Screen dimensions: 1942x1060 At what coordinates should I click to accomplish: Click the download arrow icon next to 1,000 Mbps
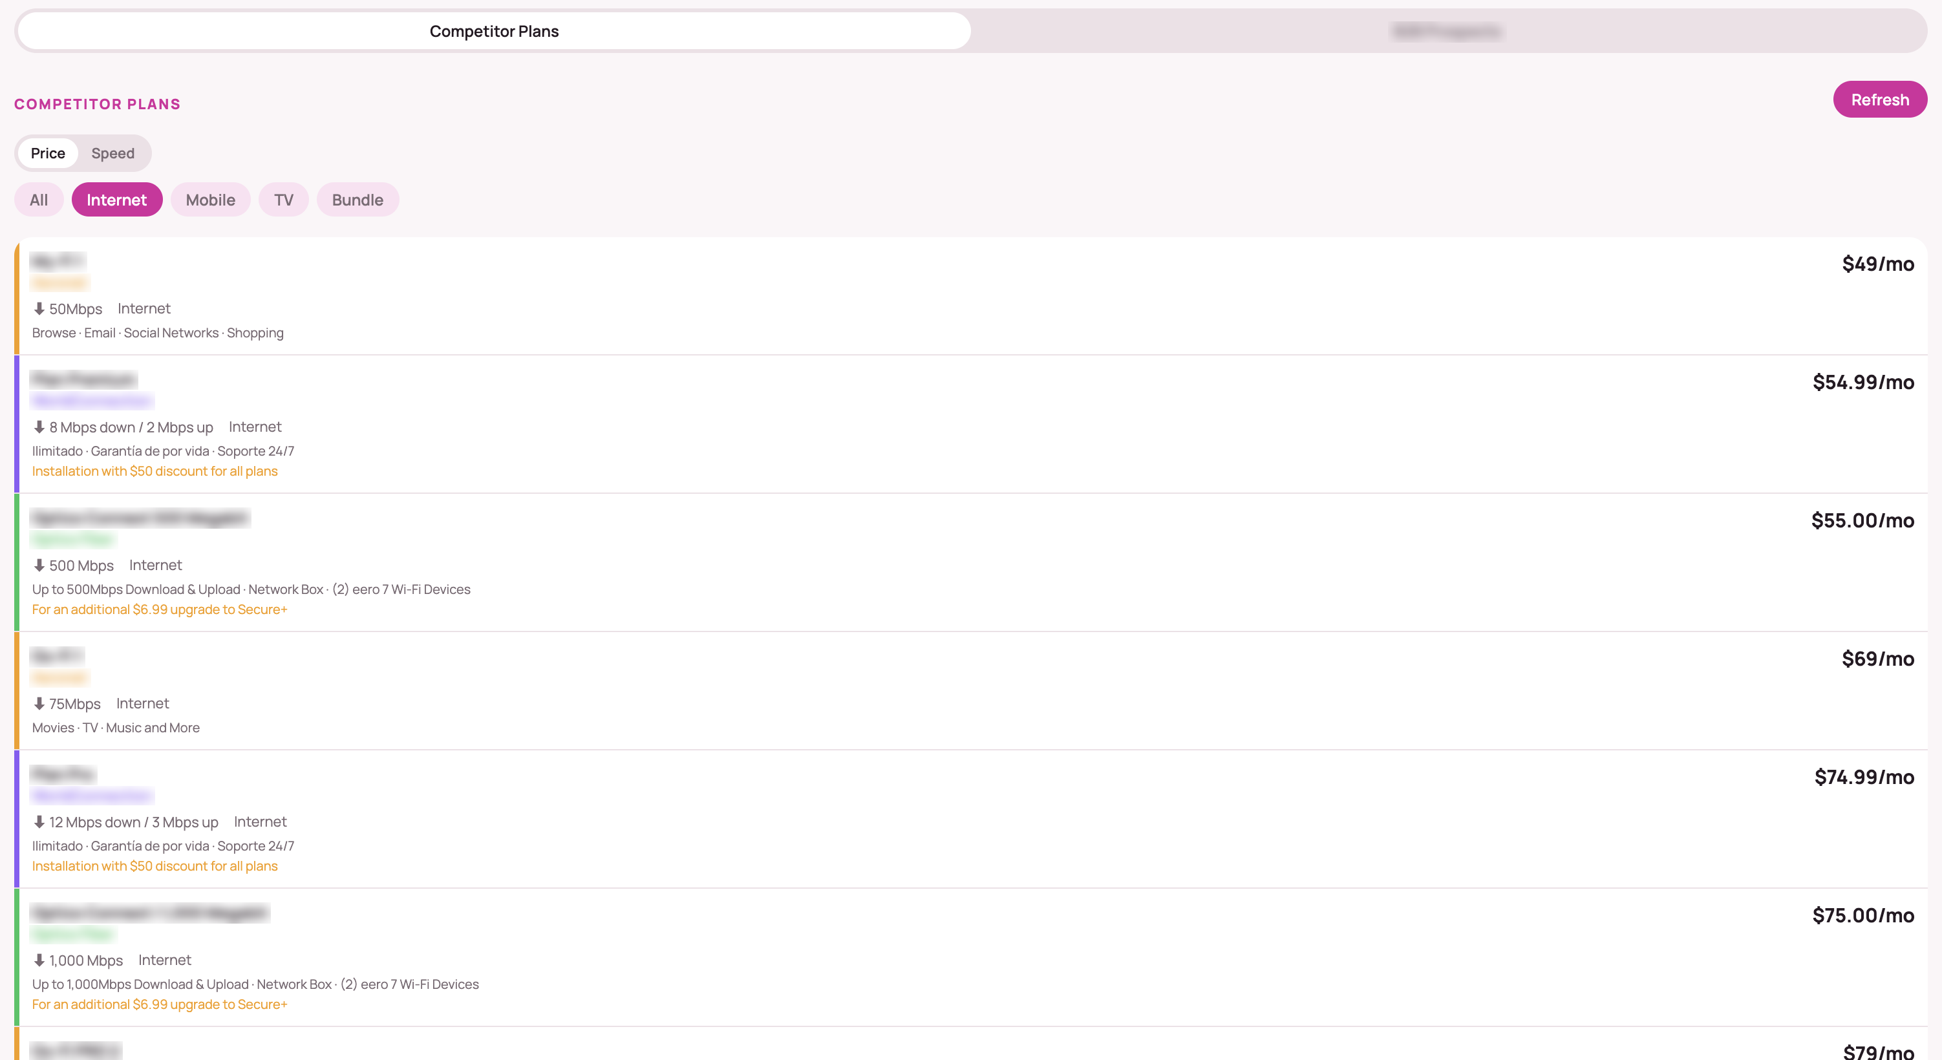click(39, 960)
